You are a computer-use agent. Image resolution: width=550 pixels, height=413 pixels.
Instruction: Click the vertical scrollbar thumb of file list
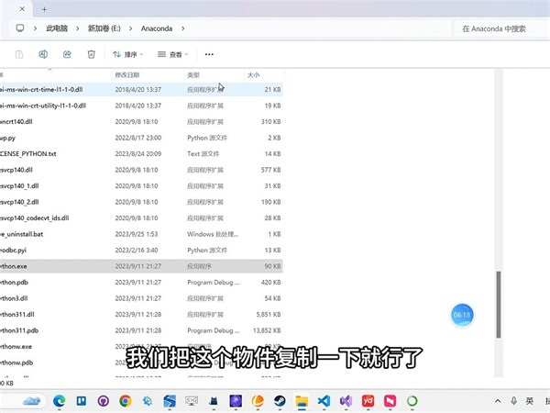499,305
